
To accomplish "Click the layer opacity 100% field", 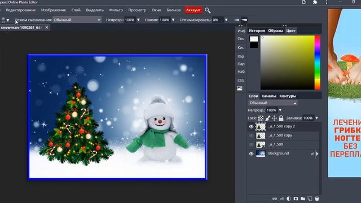I will (271, 111).
